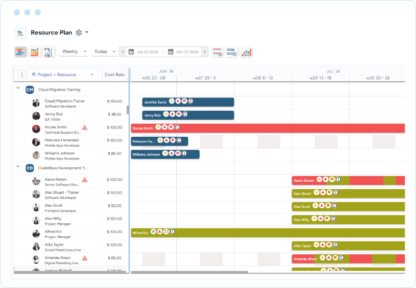
Task: Click the $ 50.00 rate for Alex Scott
Action: (115, 206)
